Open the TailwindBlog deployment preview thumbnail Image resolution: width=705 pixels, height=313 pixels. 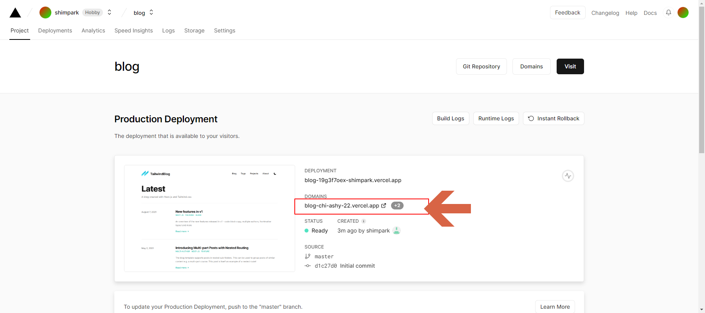209,218
